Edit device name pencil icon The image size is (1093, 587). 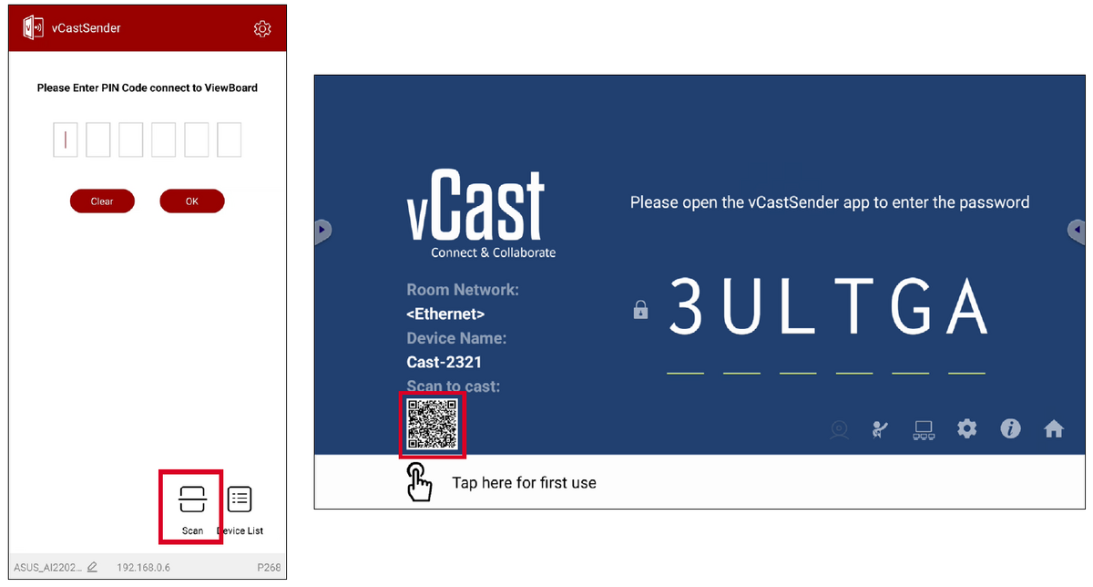tap(92, 567)
